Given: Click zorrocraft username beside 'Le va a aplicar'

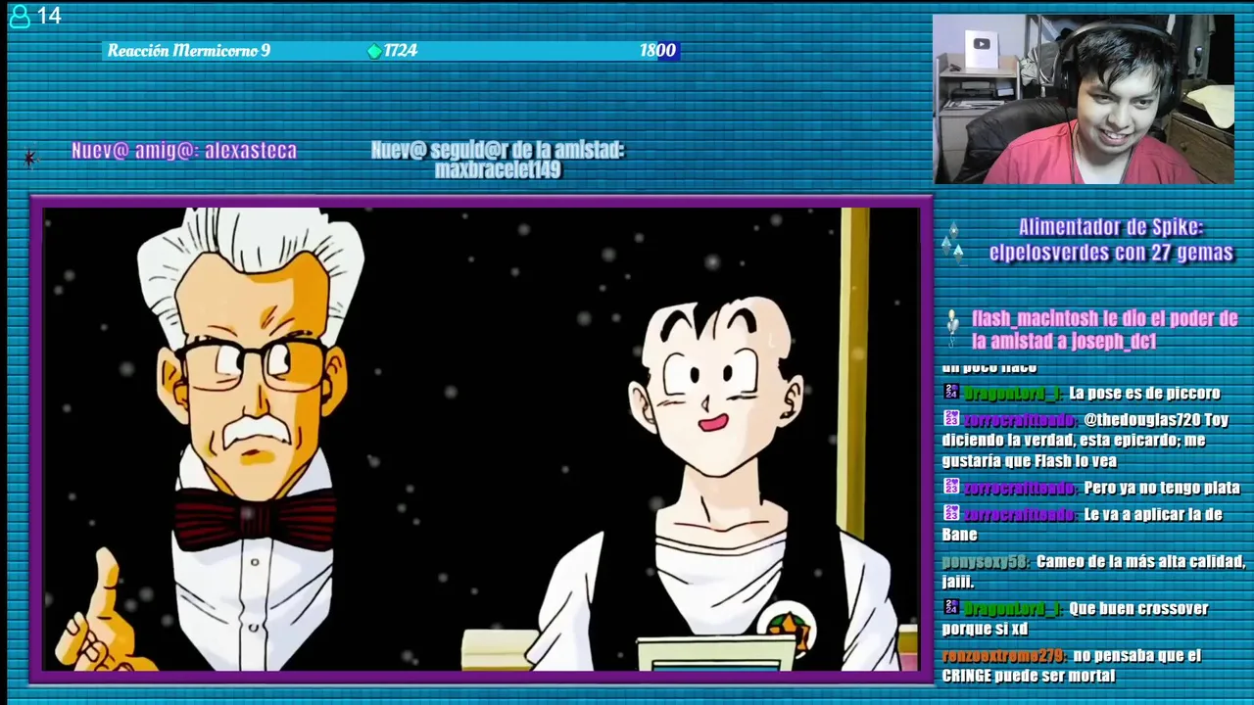Looking at the screenshot, I should (1021, 514).
